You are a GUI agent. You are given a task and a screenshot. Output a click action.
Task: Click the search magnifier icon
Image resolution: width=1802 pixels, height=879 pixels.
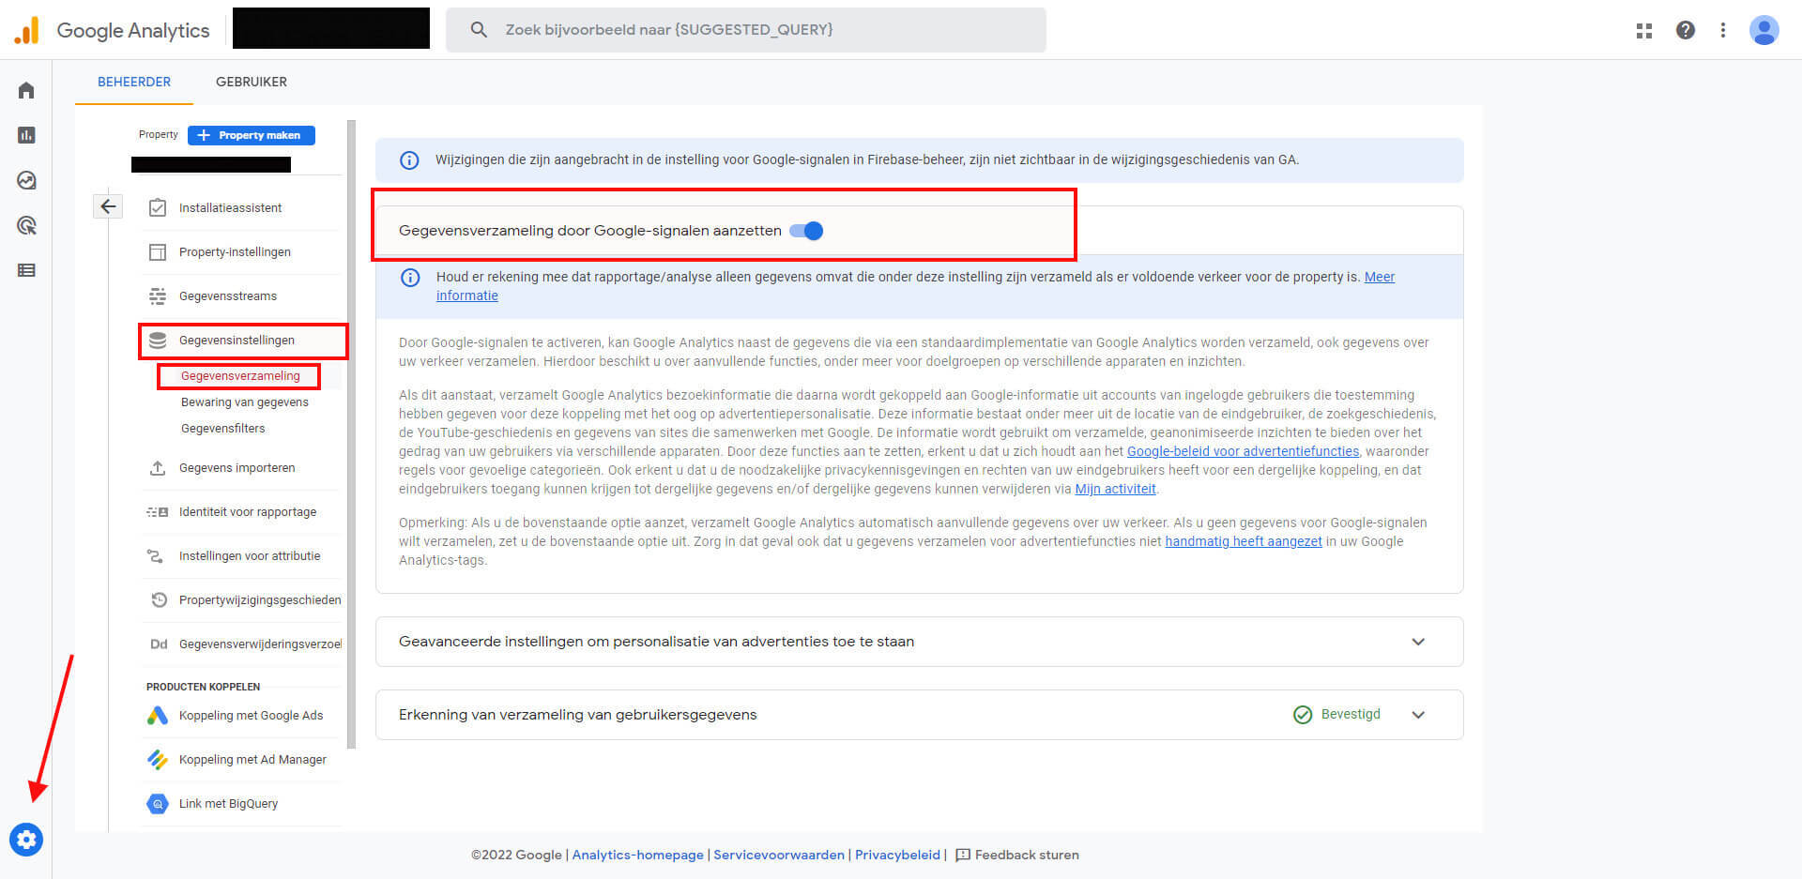pos(479,30)
